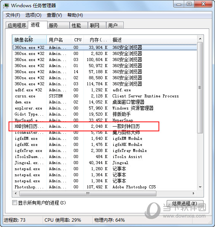The width and height of the screenshot is (215, 227).
Task: Sort by 用户名 column header
Action: pyautogui.click(x=59, y=39)
